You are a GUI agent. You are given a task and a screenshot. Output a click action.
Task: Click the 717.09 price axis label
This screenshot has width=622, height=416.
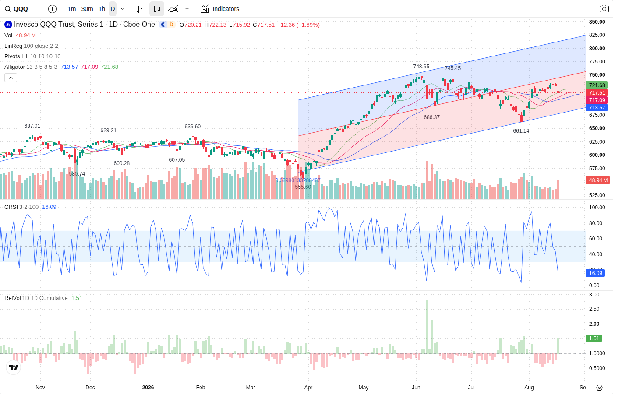597,100
